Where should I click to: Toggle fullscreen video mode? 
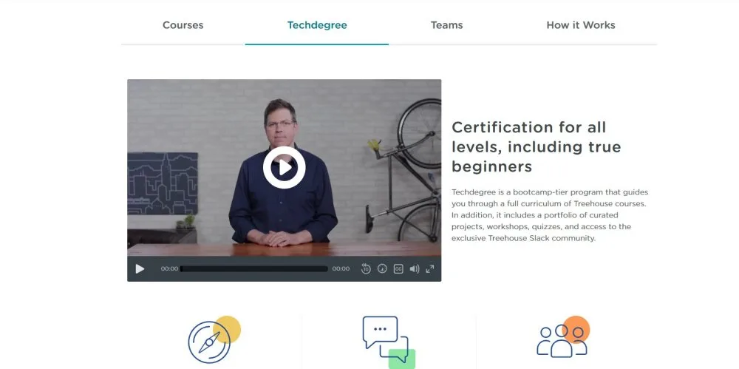click(430, 269)
